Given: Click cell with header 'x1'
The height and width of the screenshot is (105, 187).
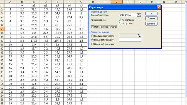Looking at the screenshot, I should coord(34,6).
